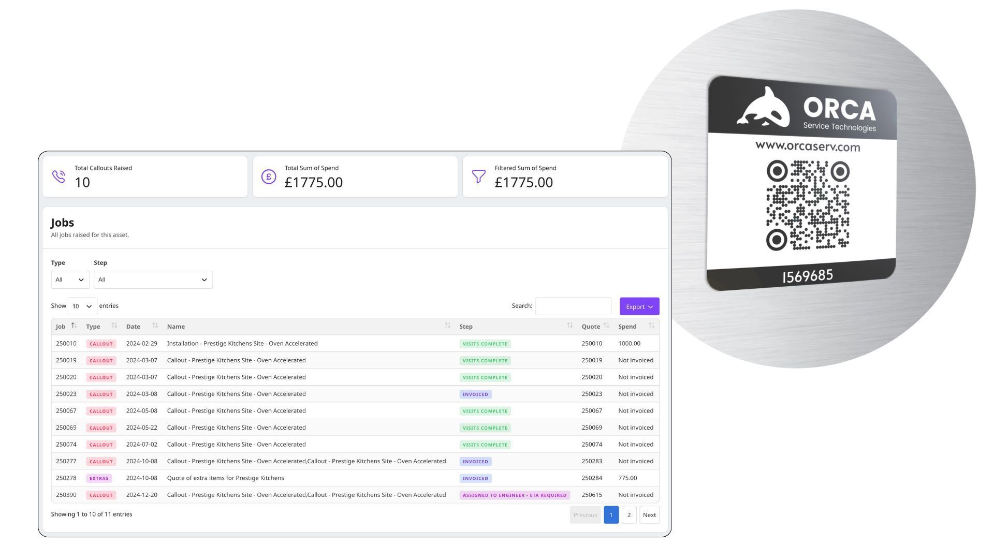The height and width of the screenshot is (559, 994).
Task: Select page 1 pagination button
Action: (x=611, y=515)
